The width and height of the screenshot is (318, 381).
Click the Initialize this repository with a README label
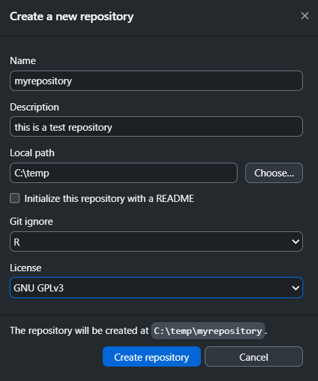pos(109,199)
